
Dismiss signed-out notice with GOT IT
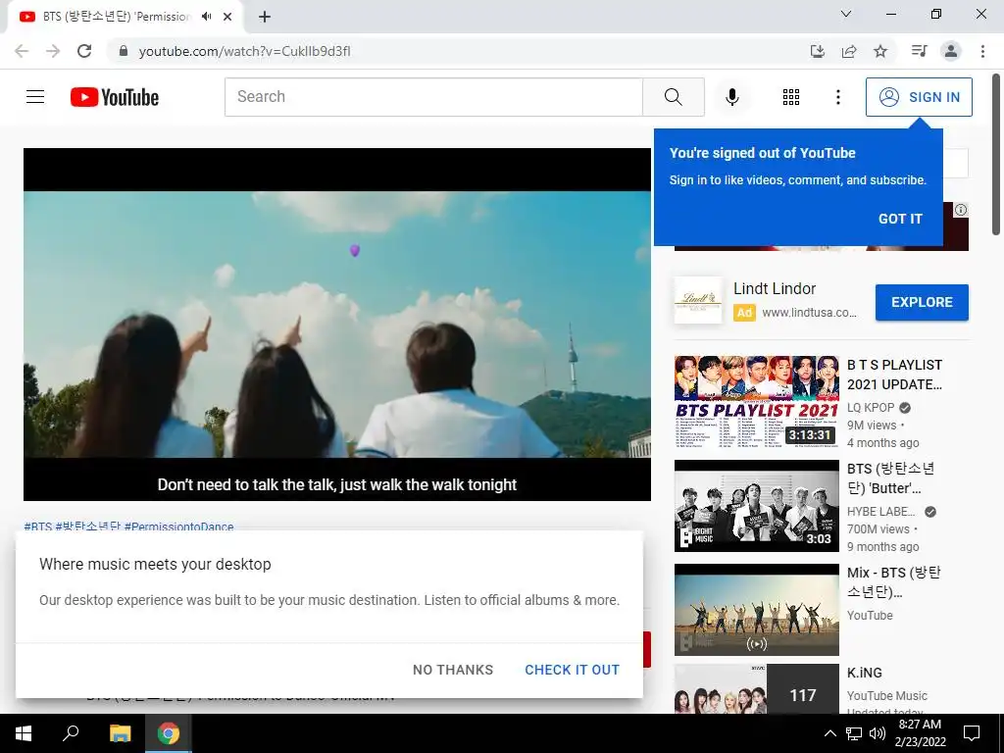click(900, 219)
